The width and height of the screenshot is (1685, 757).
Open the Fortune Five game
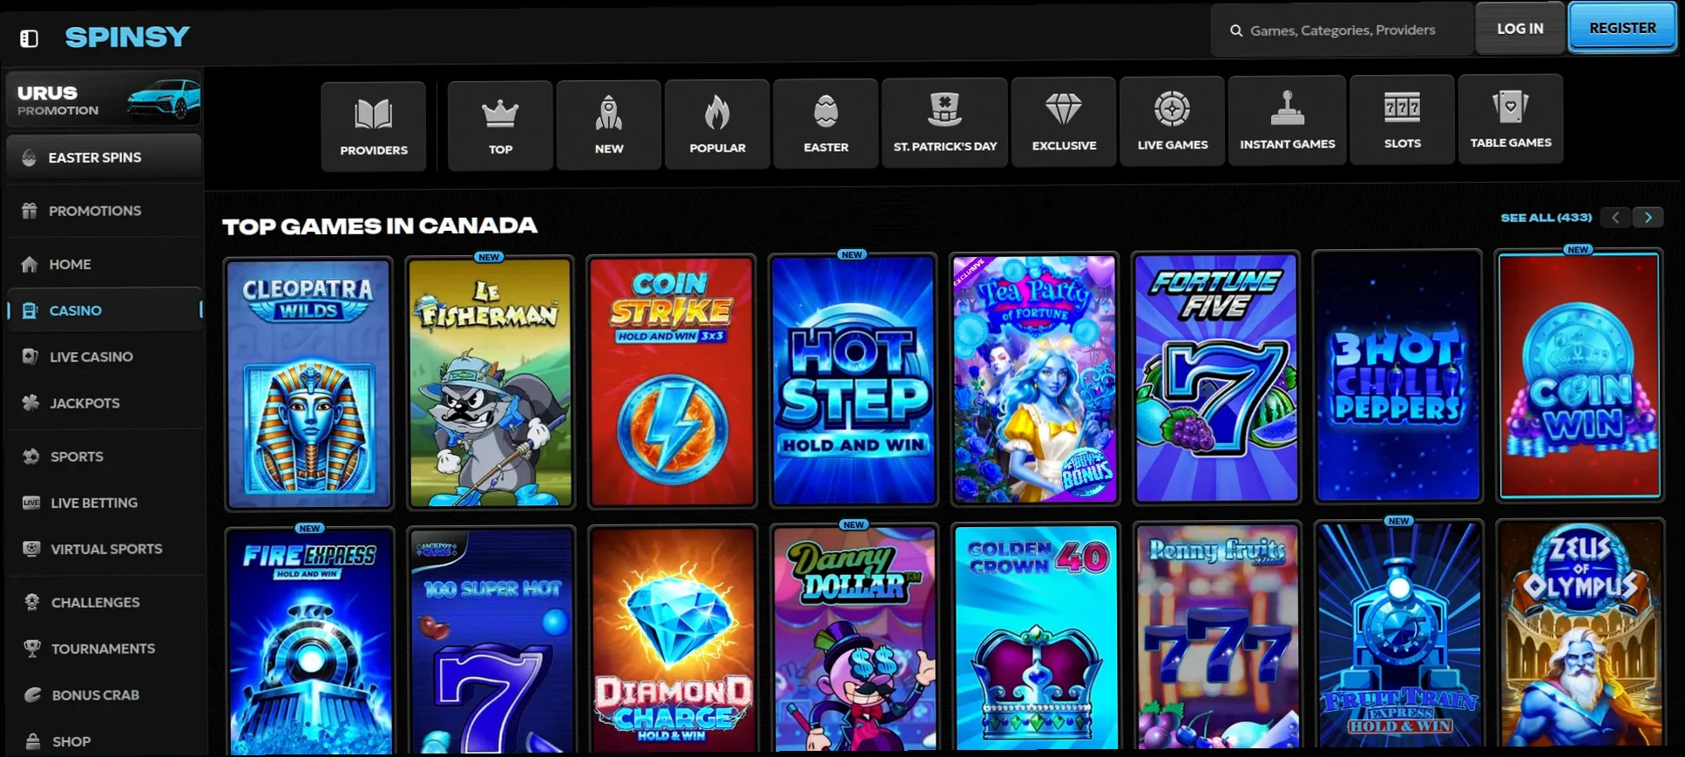pyautogui.click(x=1215, y=378)
